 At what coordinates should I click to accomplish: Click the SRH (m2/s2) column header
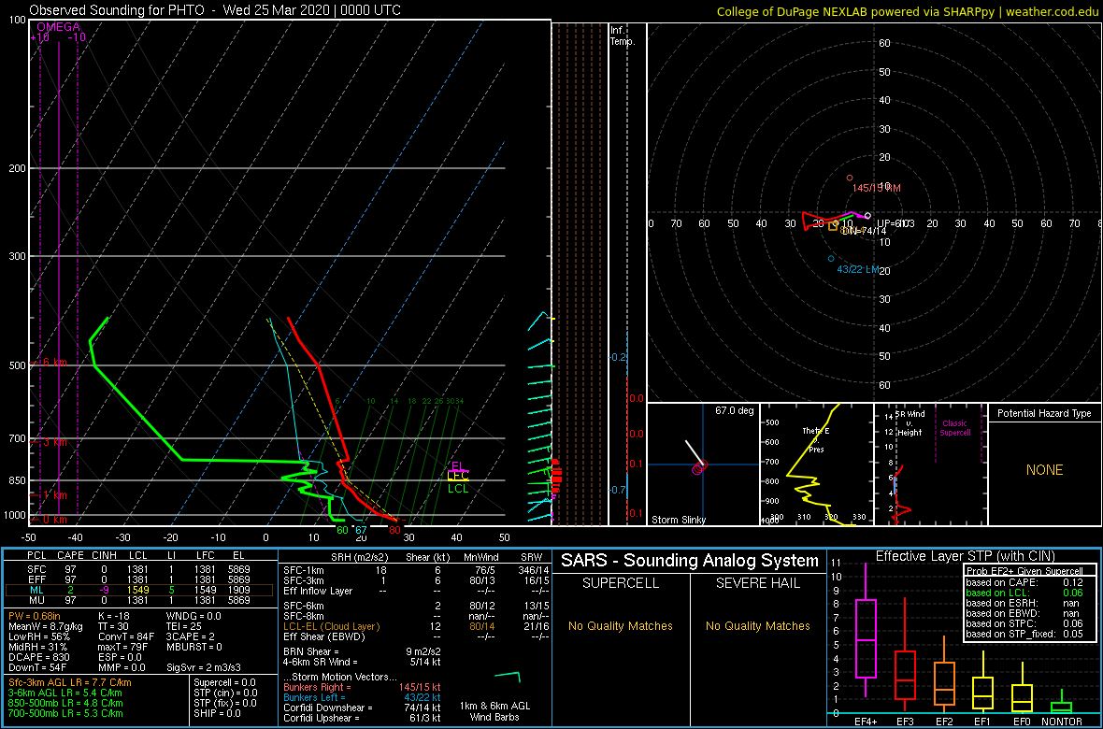pos(360,556)
